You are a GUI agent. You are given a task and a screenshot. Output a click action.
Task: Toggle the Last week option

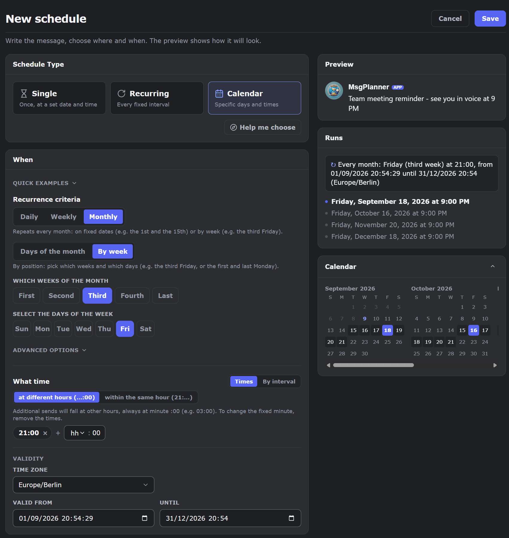coord(165,296)
